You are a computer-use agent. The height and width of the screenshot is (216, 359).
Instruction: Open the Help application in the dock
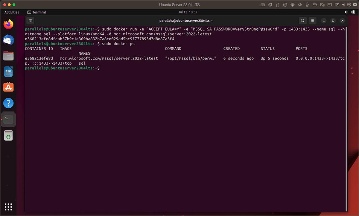pyautogui.click(x=8, y=103)
